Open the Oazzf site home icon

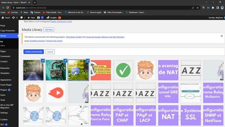coord(6,18)
